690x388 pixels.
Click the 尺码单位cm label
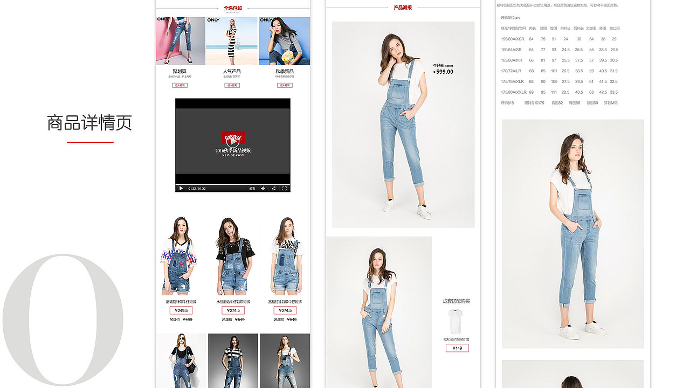click(x=510, y=18)
